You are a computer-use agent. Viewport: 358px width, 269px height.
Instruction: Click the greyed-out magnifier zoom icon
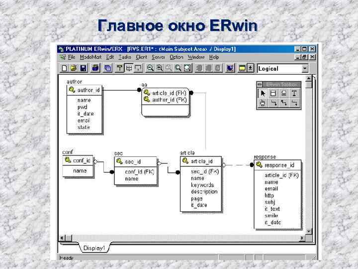169,68
